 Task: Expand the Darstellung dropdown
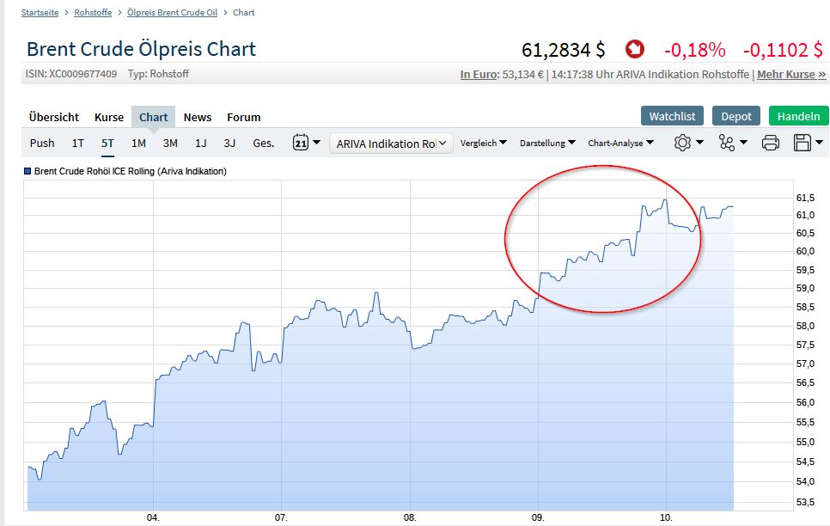547,144
